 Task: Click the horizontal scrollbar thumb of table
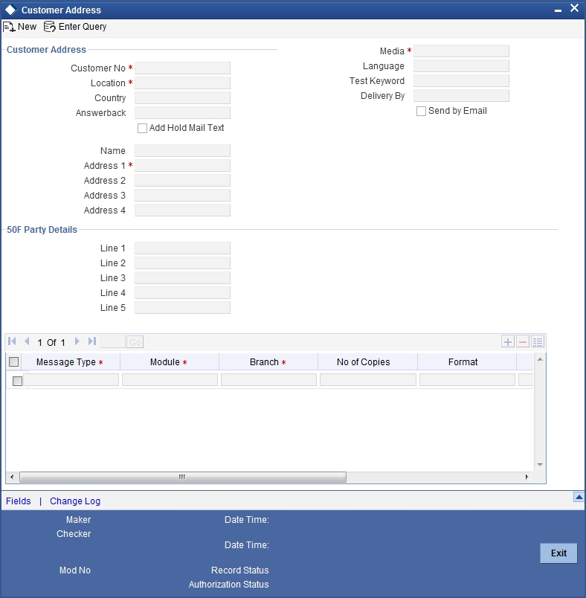coord(183,477)
